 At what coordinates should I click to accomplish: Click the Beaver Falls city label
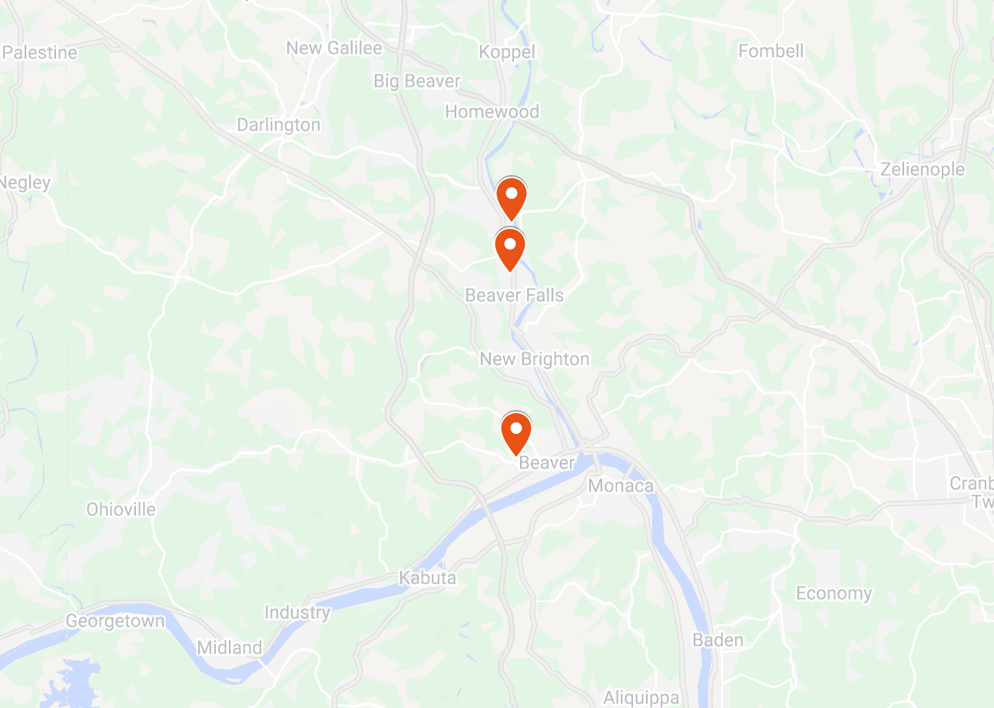(x=514, y=295)
